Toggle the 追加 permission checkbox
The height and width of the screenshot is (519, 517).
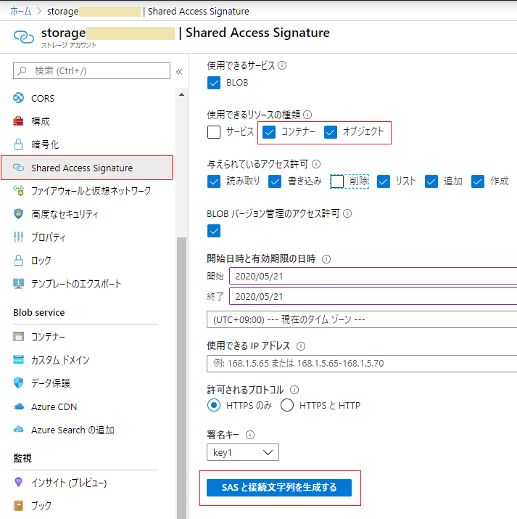(431, 181)
